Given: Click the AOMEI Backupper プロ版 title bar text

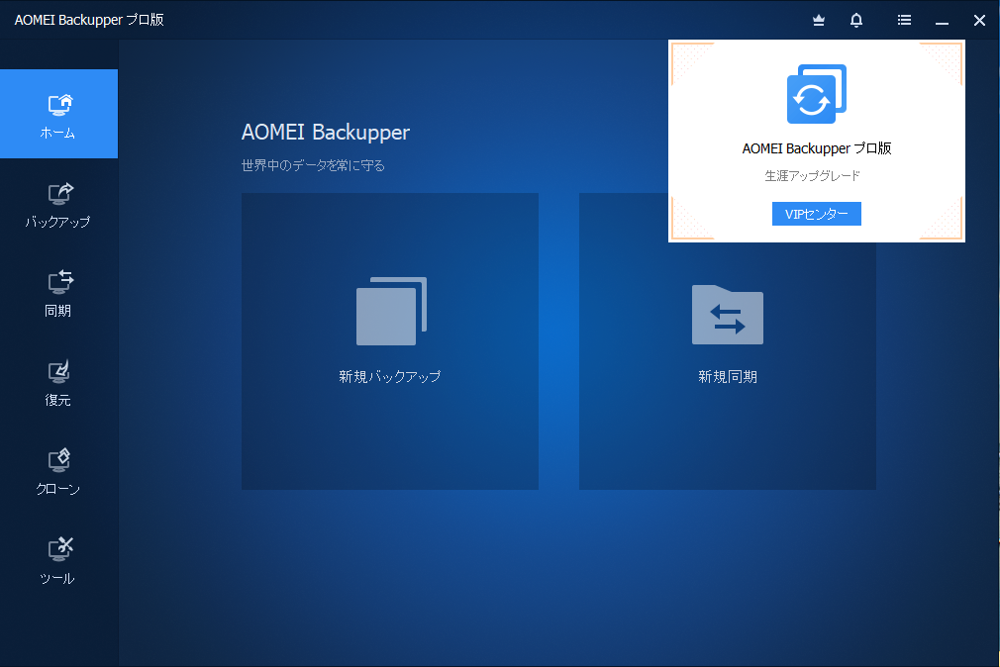Looking at the screenshot, I should pyautogui.click(x=89, y=20).
